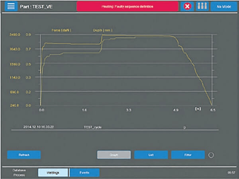Click the time marker 3.3 on x-axis
Screen dimensions: 239x179
point(129,110)
